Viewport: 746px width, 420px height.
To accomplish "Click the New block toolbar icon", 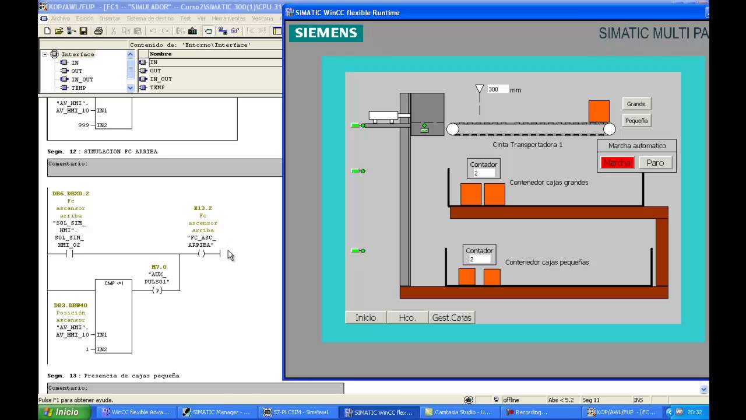I will [48, 31].
